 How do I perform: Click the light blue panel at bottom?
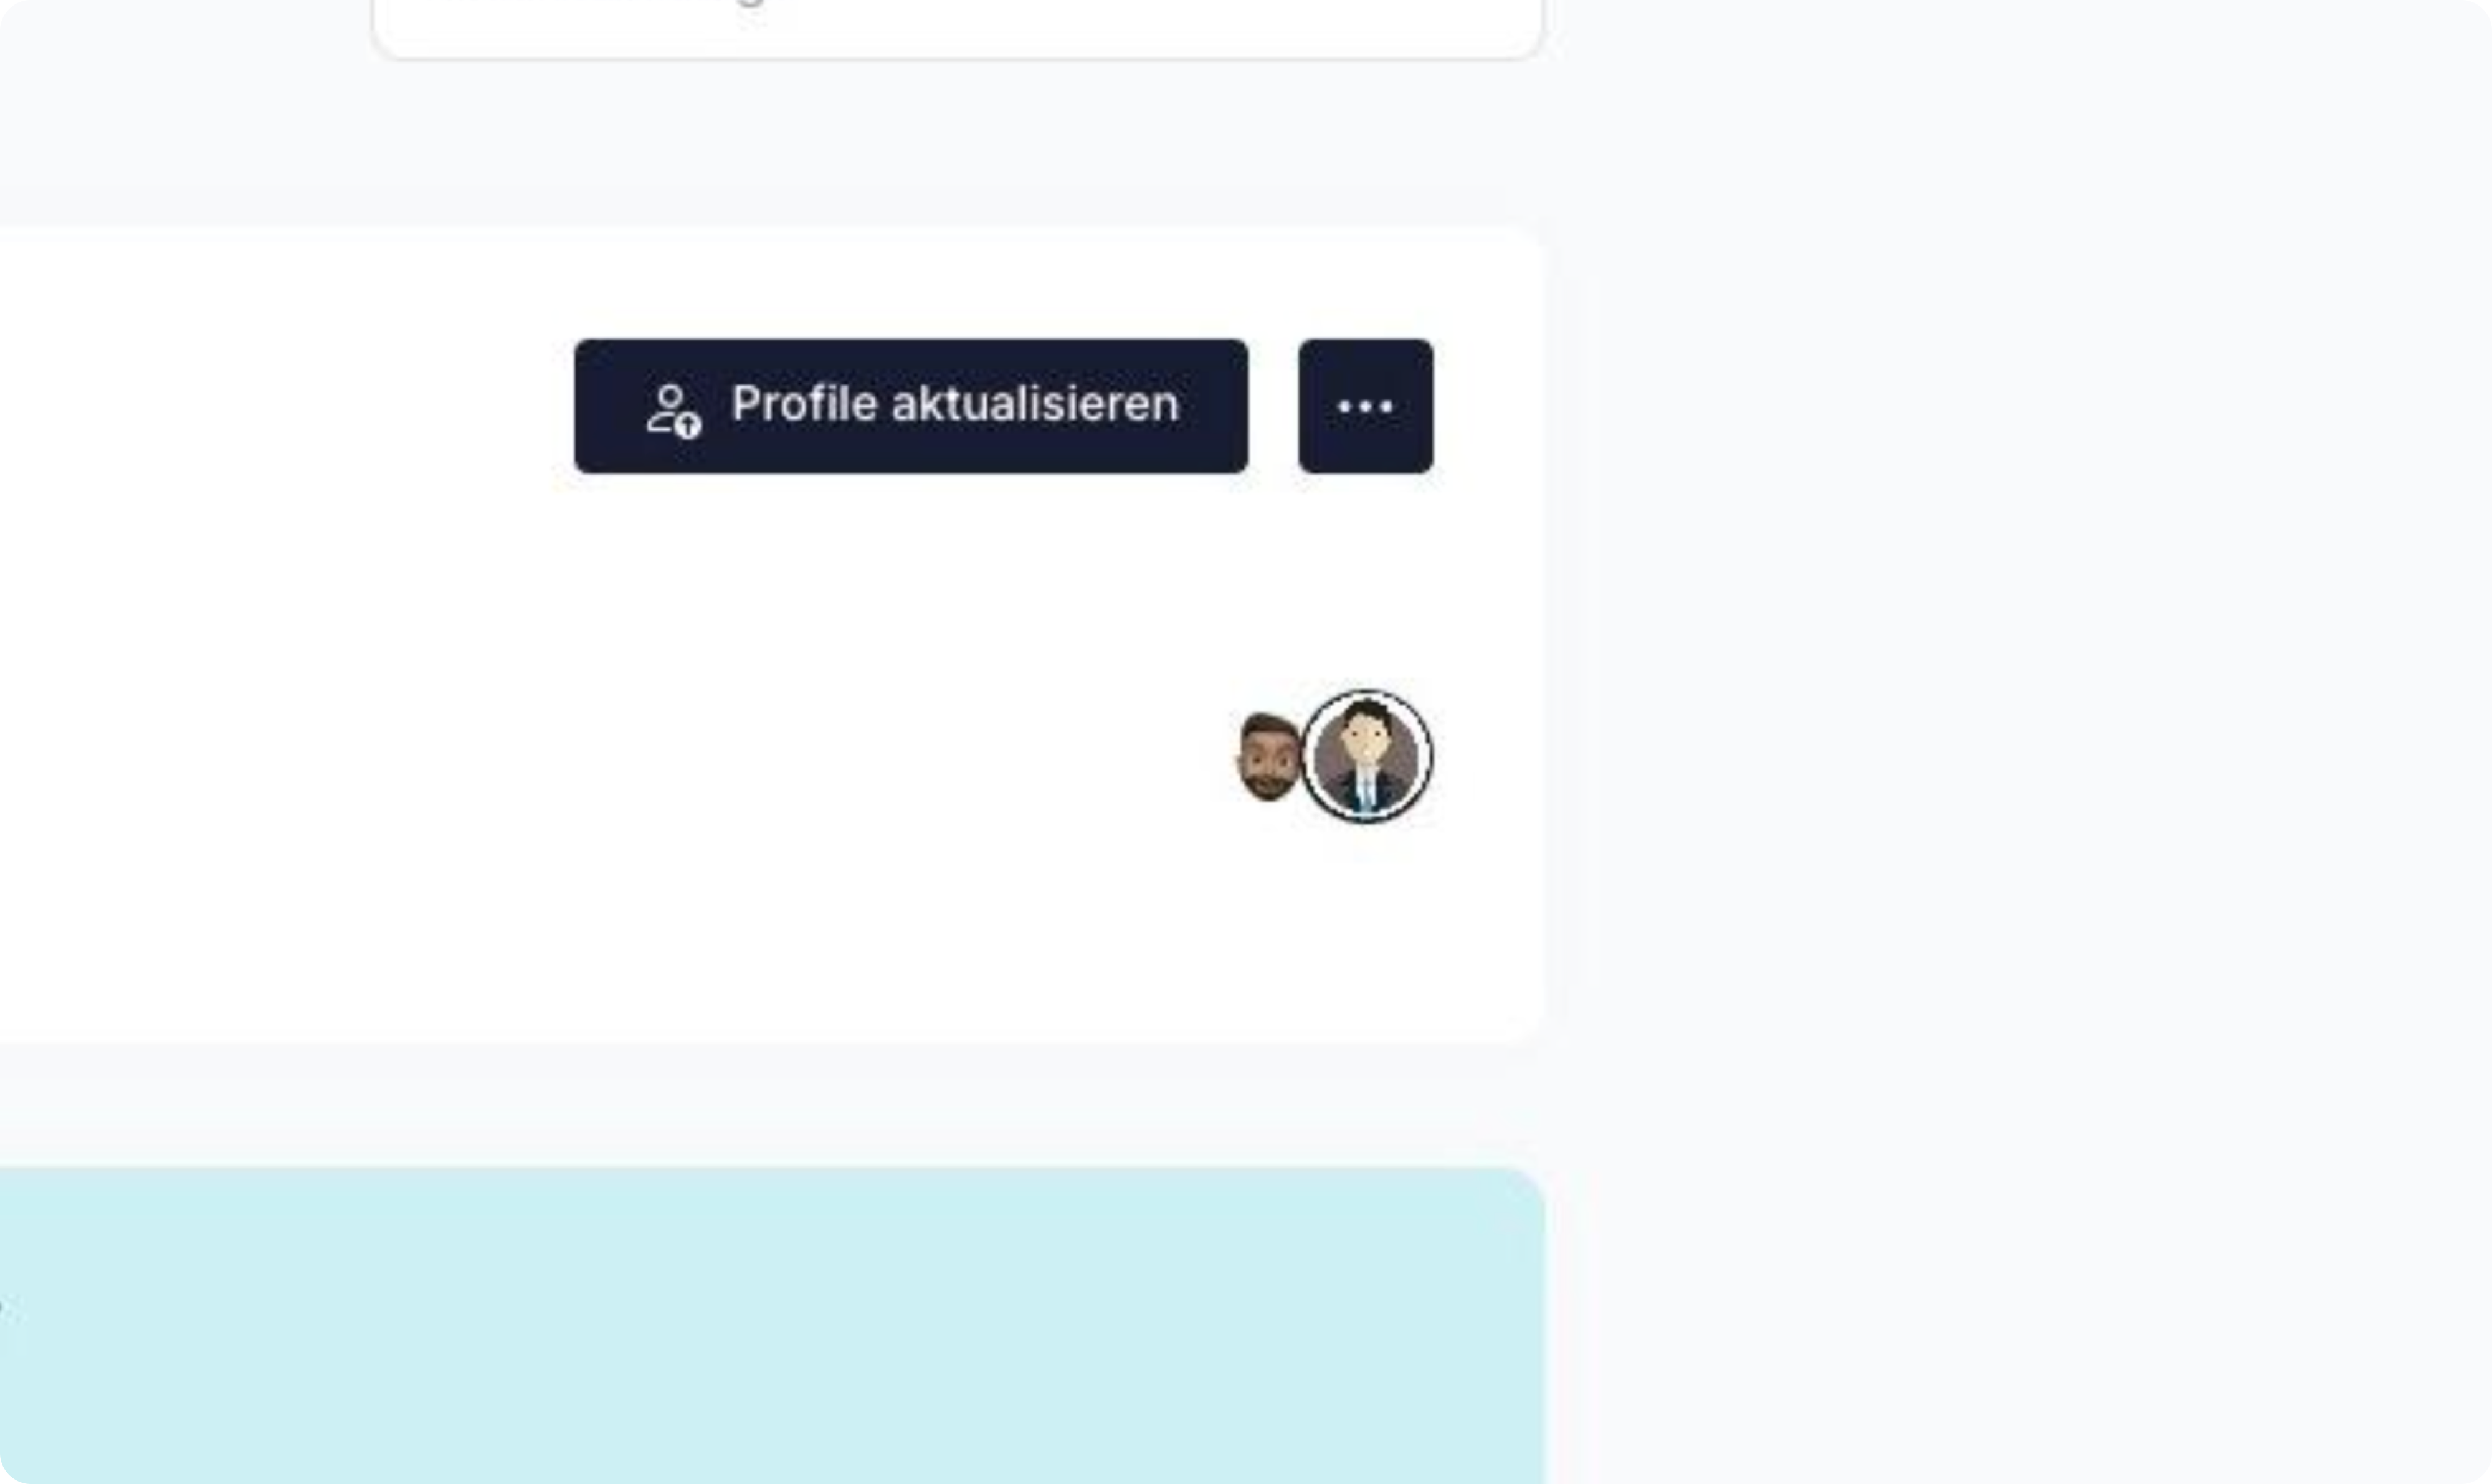click(x=770, y=1325)
